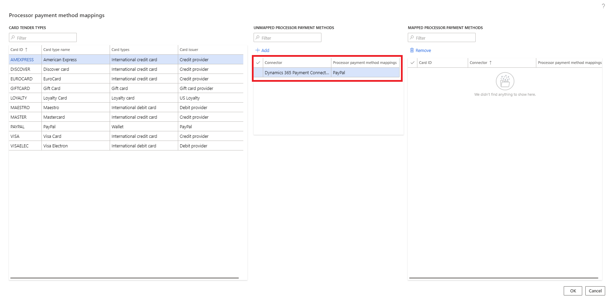Select the VISAELEC card row

pyautogui.click(x=126, y=146)
